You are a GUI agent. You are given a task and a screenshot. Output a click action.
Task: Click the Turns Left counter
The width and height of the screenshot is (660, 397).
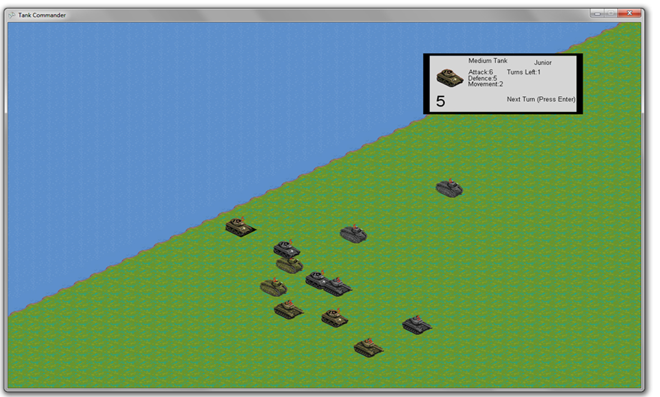tap(523, 72)
